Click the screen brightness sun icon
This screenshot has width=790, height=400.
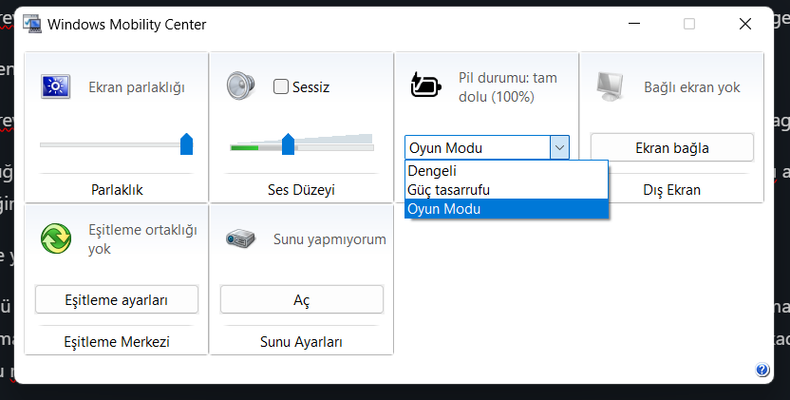55,86
